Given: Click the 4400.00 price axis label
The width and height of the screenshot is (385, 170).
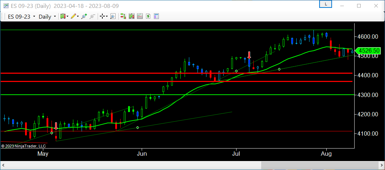Looking at the screenshot, I should (368, 76).
